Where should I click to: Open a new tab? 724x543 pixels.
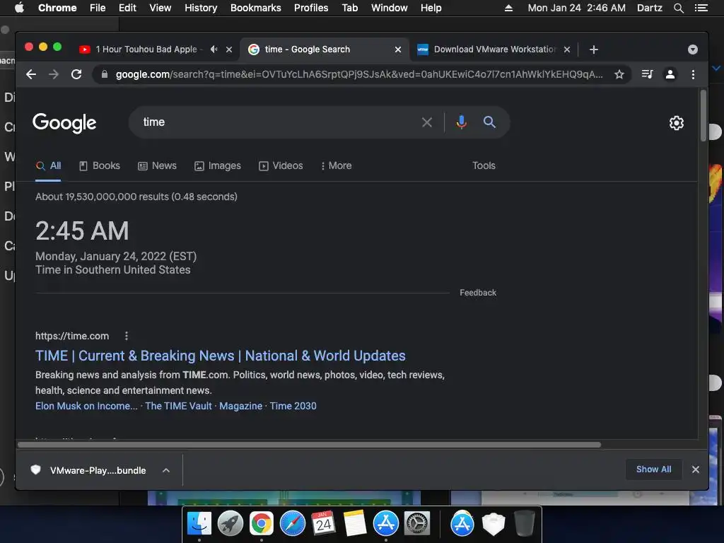tap(594, 49)
